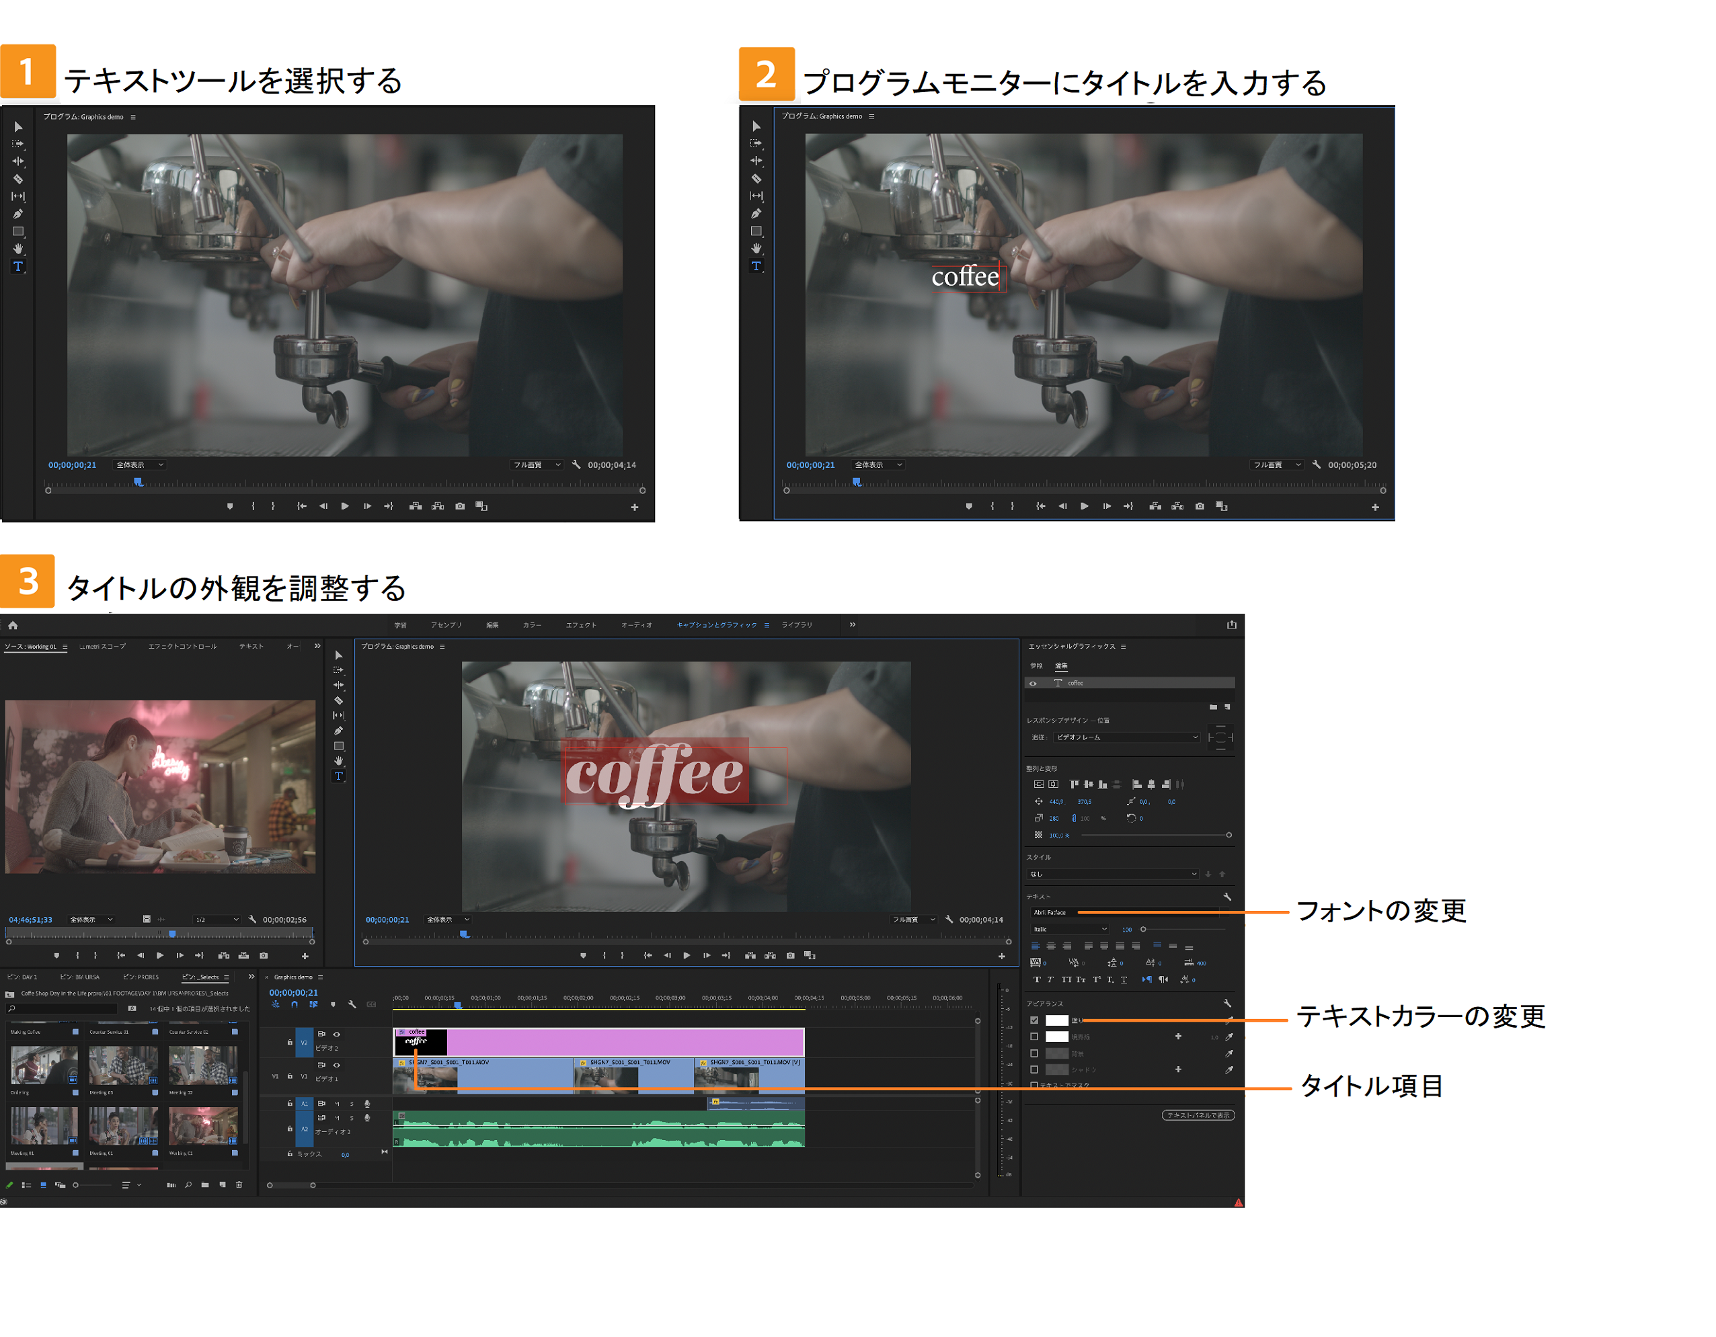Viewport: 1716px width, 1337px height.
Task: Hide the coffee layer using eye icon
Action: 1032,684
